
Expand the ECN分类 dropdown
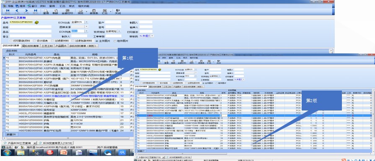coord(86,22)
